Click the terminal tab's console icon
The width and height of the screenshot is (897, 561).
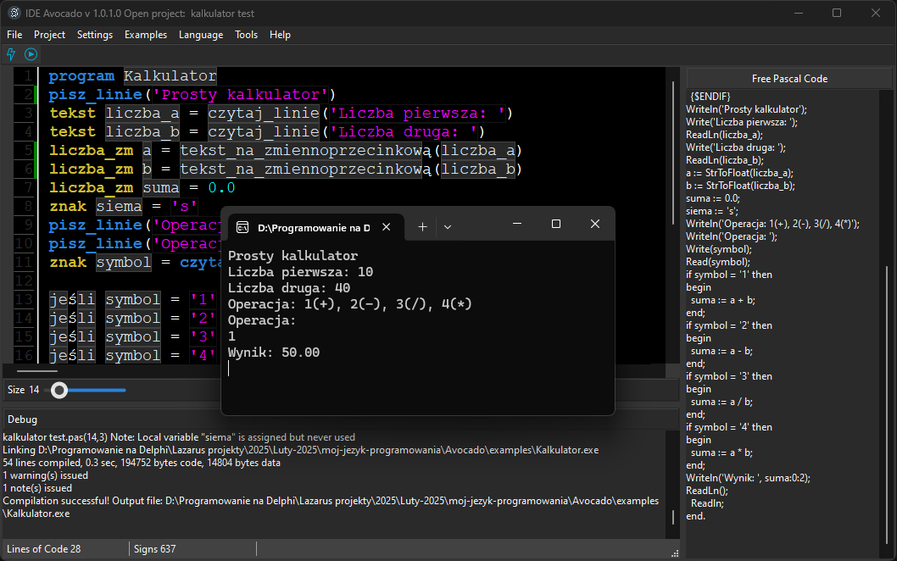pyautogui.click(x=242, y=227)
